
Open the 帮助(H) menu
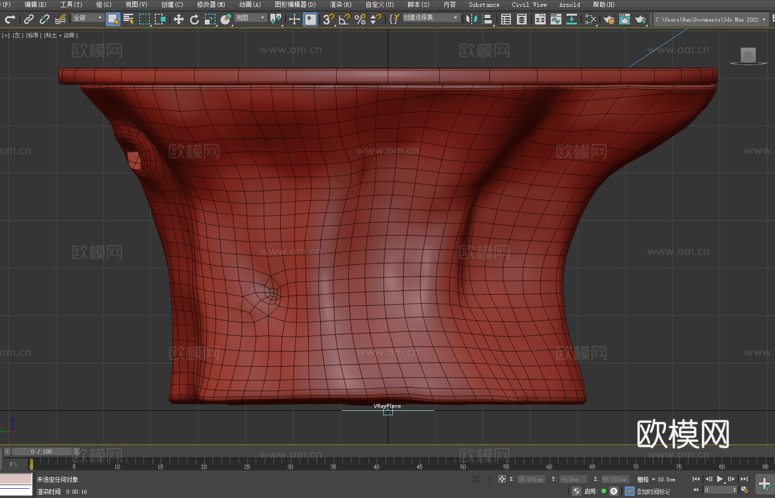pyautogui.click(x=604, y=4)
